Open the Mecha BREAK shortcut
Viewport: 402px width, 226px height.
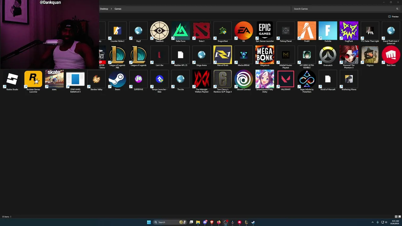coord(244,56)
